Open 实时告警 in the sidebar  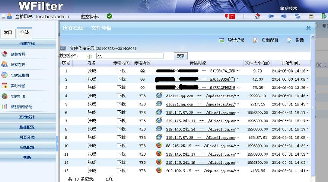click(x=17, y=86)
